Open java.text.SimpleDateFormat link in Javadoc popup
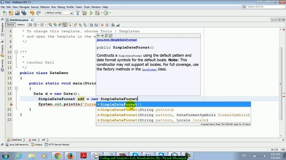Image resolution: width=286 pixels, height=160 pixels. [x=117, y=40]
